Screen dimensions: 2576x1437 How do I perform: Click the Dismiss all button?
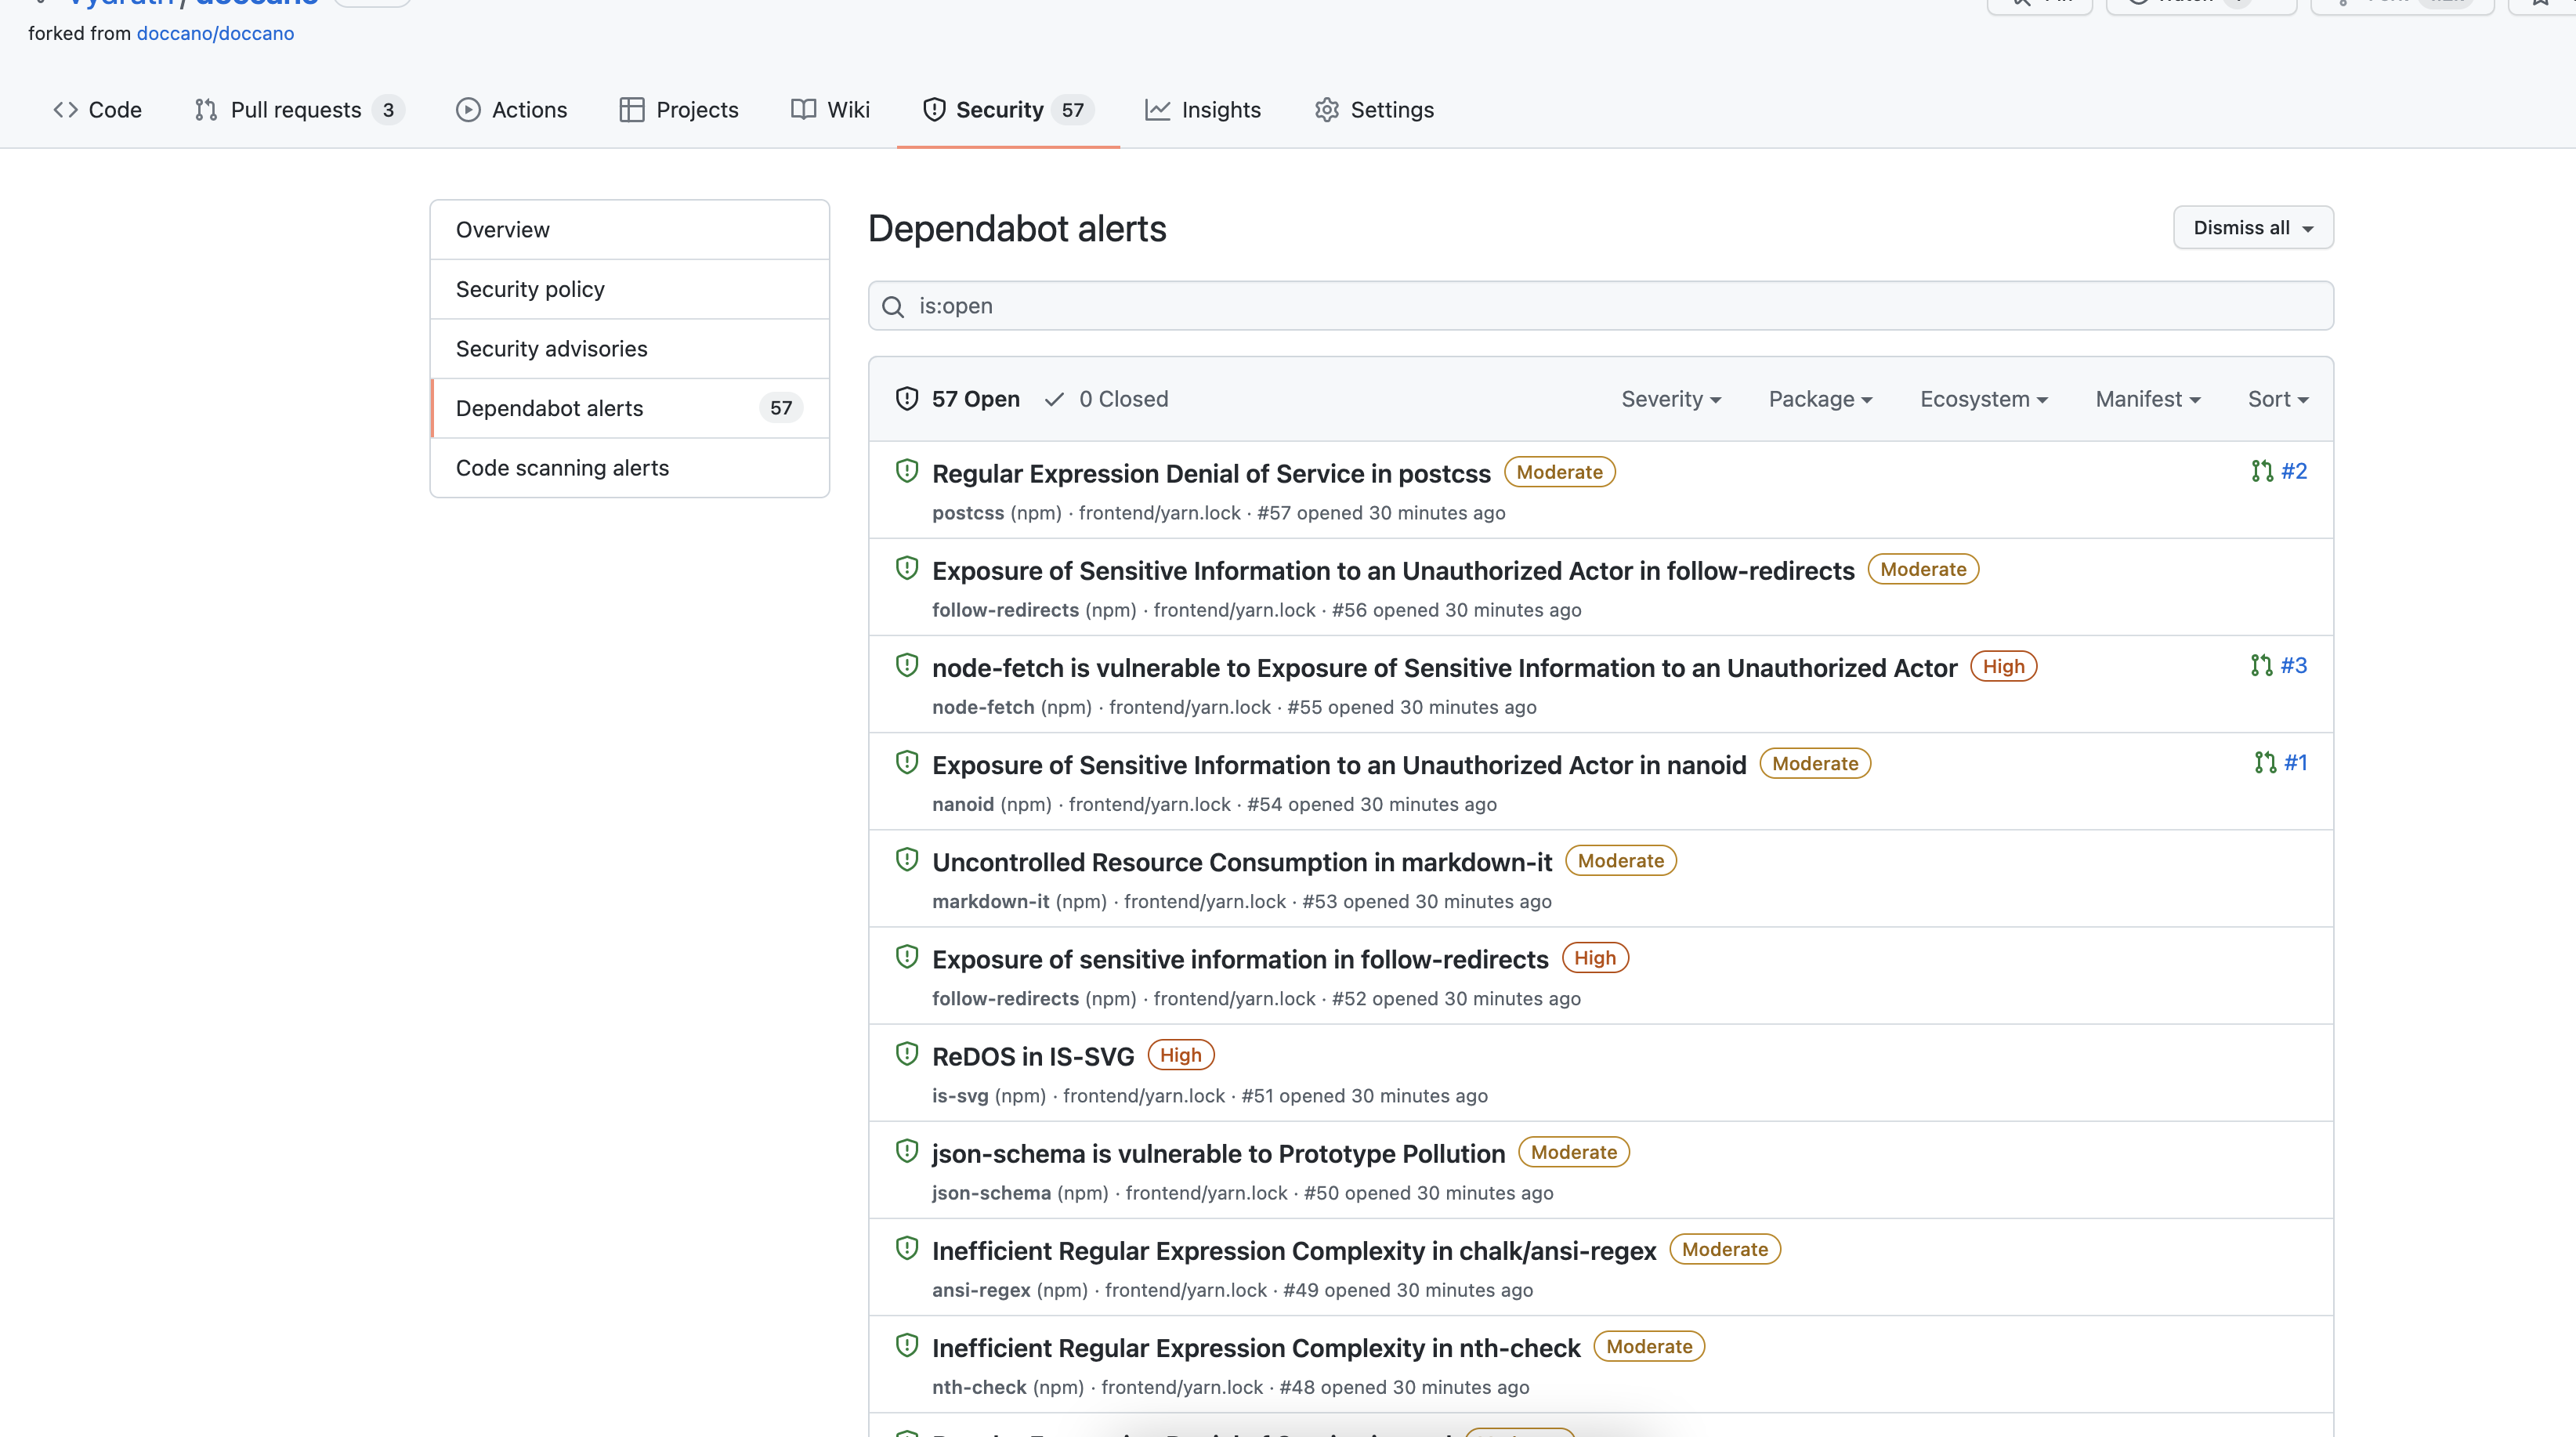tap(2252, 227)
